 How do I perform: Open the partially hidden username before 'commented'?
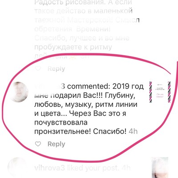pyautogui.click(x=49, y=86)
